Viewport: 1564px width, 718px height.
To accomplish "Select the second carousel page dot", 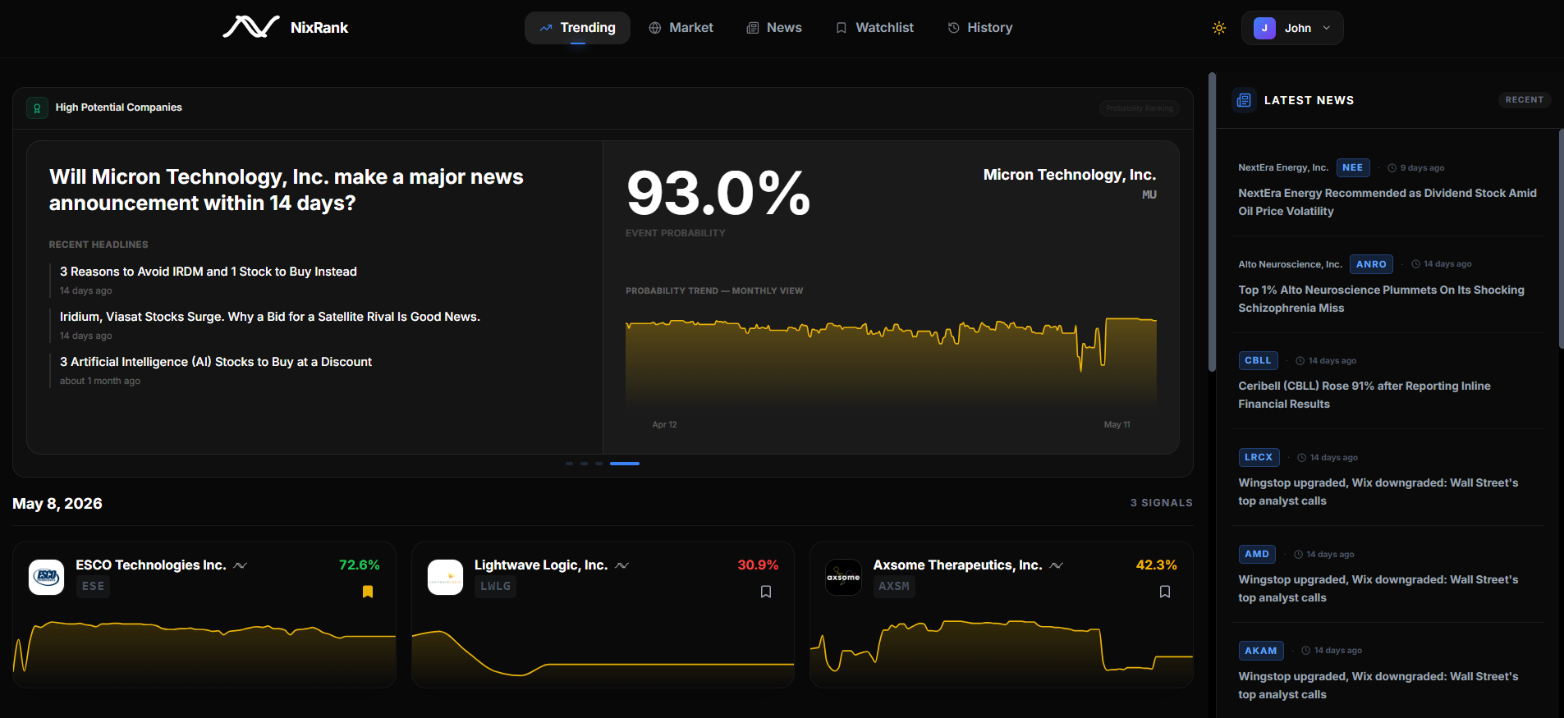I will (584, 464).
